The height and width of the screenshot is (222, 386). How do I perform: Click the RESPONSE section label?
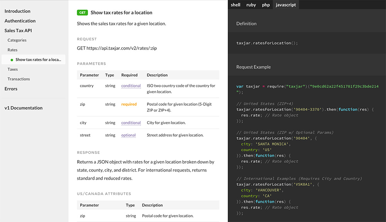[88, 152]
